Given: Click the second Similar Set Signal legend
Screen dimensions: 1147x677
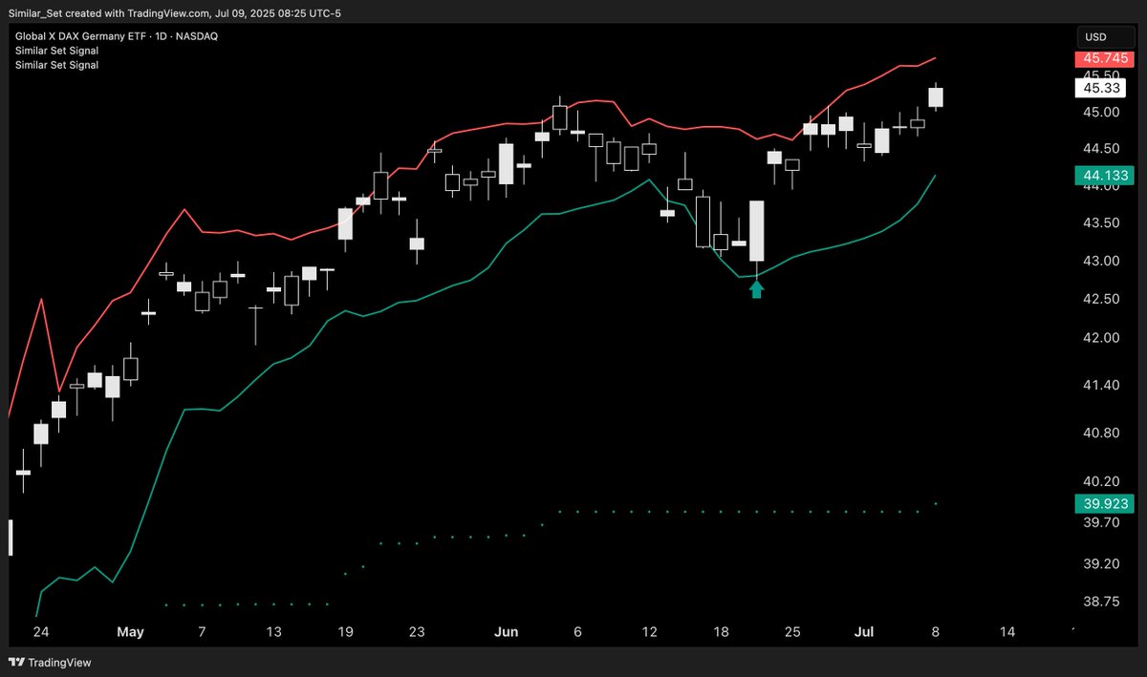Looking at the screenshot, I should coord(57,65).
